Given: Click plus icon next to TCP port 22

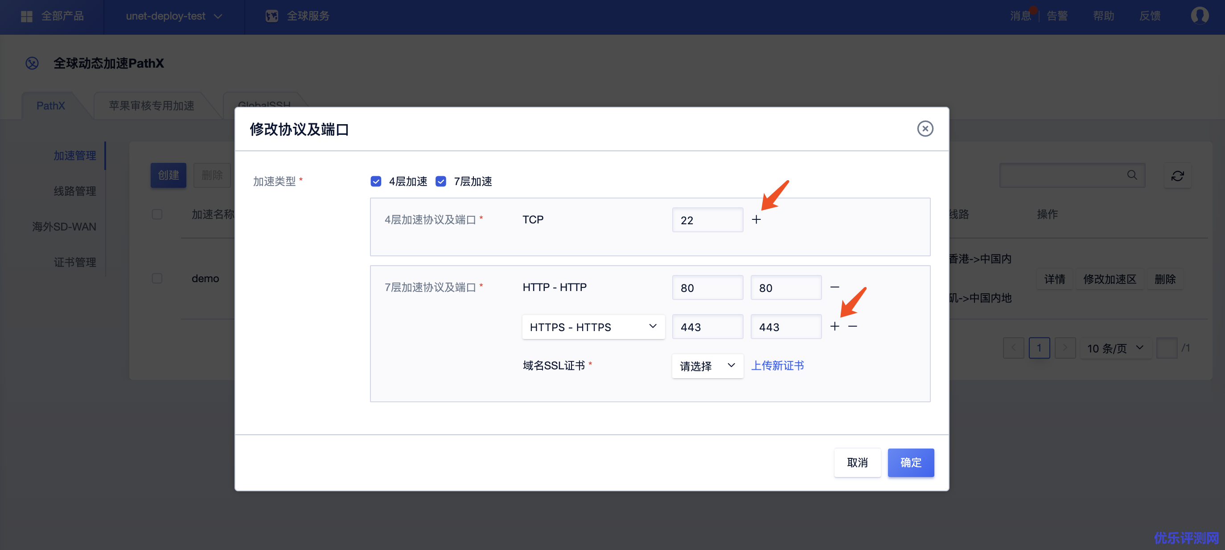Looking at the screenshot, I should click(x=756, y=220).
